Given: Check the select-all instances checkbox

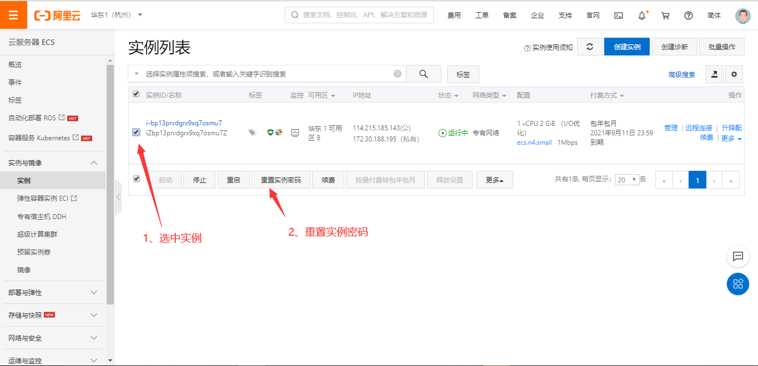Looking at the screenshot, I should [135, 94].
